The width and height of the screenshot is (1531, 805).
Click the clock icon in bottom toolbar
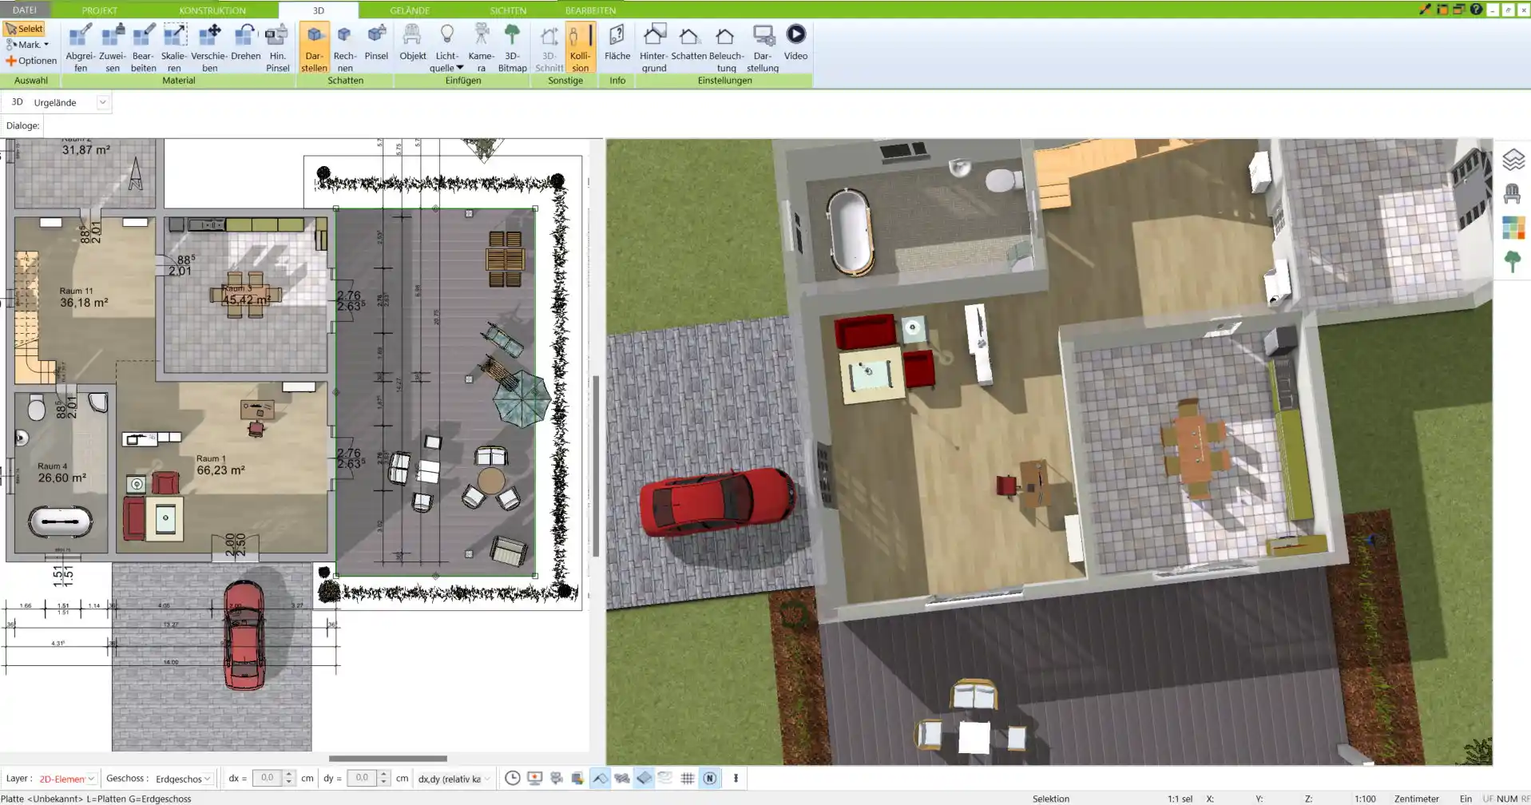point(513,778)
